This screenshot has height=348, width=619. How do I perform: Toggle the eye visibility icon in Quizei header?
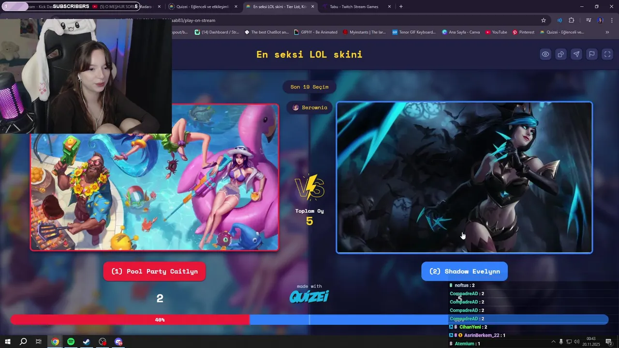click(x=545, y=54)
